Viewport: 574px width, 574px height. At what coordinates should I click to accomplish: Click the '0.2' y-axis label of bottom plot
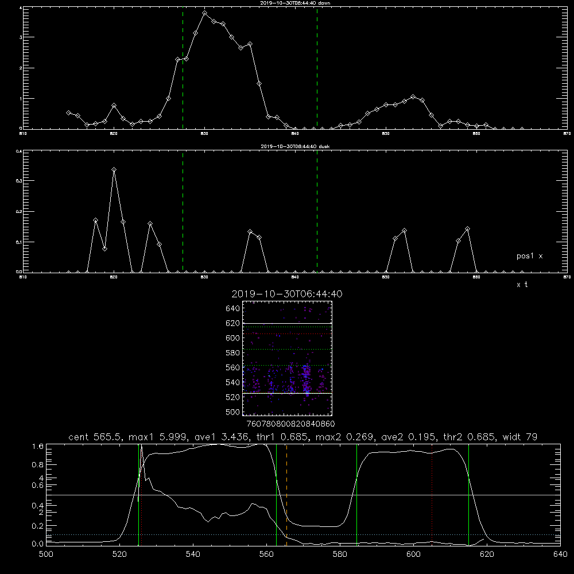38,526
